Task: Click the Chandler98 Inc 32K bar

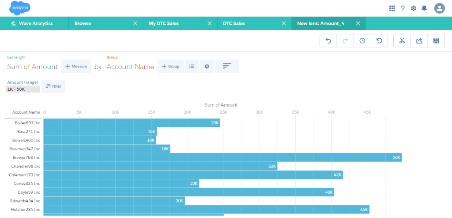Action: (x=160, y=166)
